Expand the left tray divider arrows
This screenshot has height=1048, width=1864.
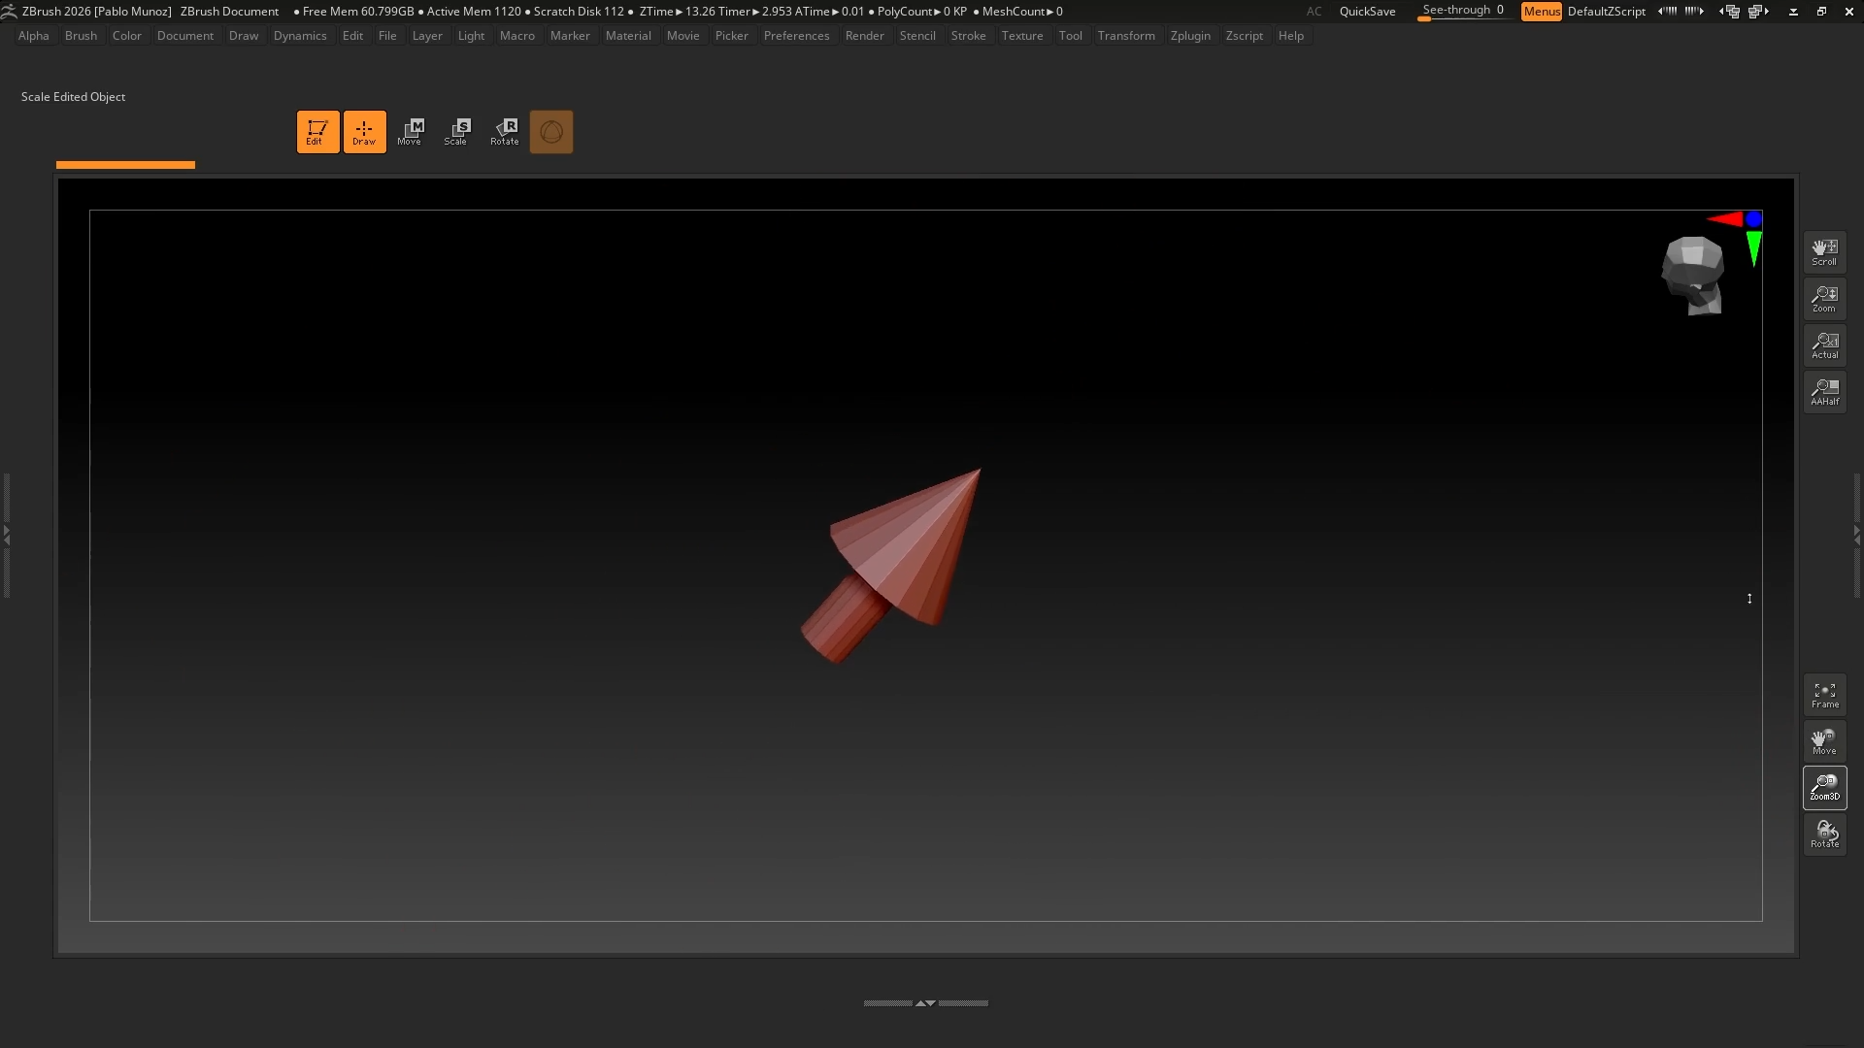click(x=7, y=534)
